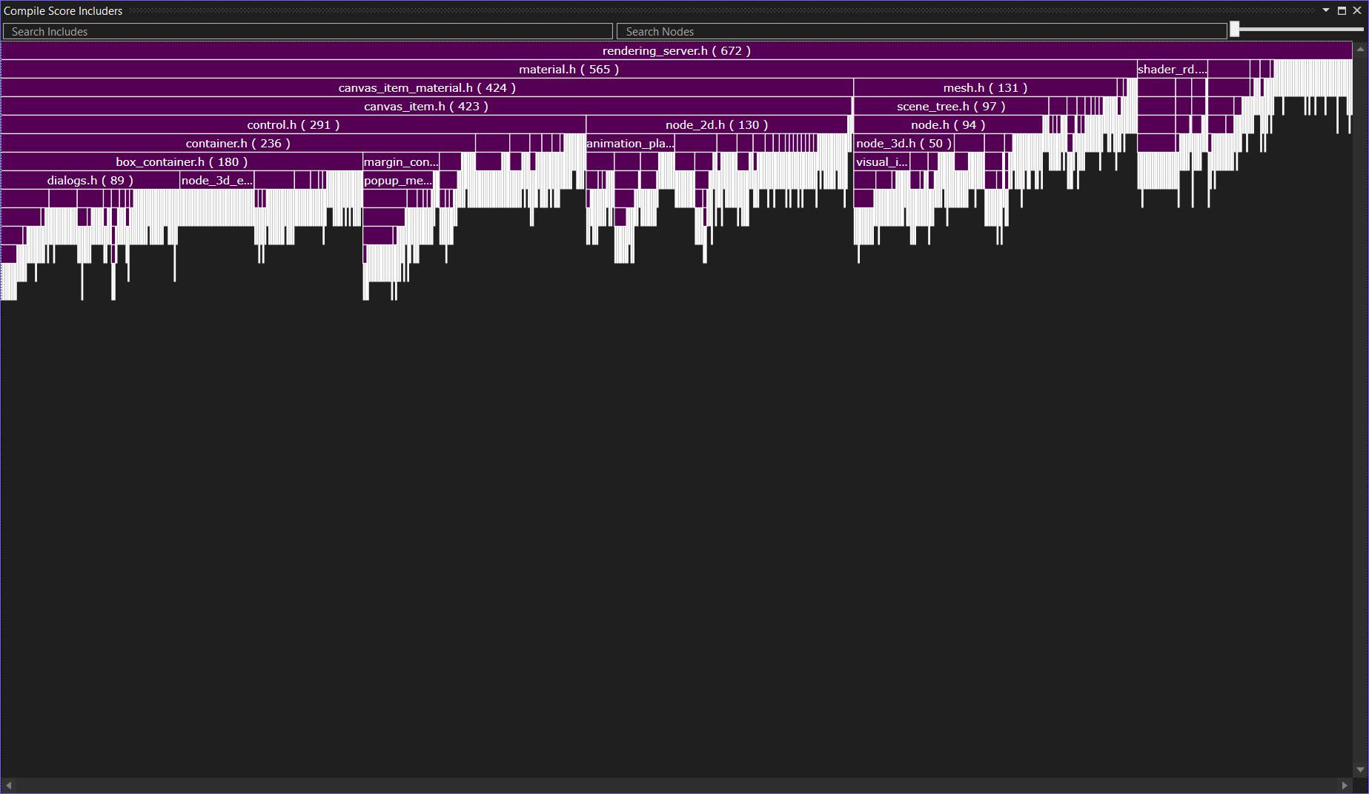Select the control.h ( 291 ) node

294,124
